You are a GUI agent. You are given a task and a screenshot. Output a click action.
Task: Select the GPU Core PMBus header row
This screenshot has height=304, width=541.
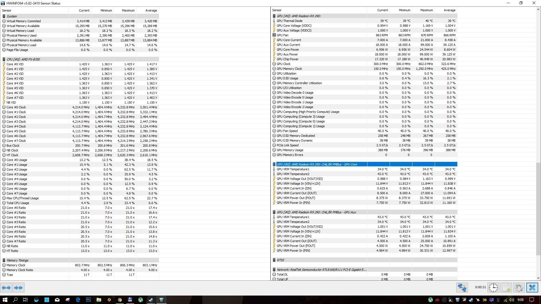point(317,164)
